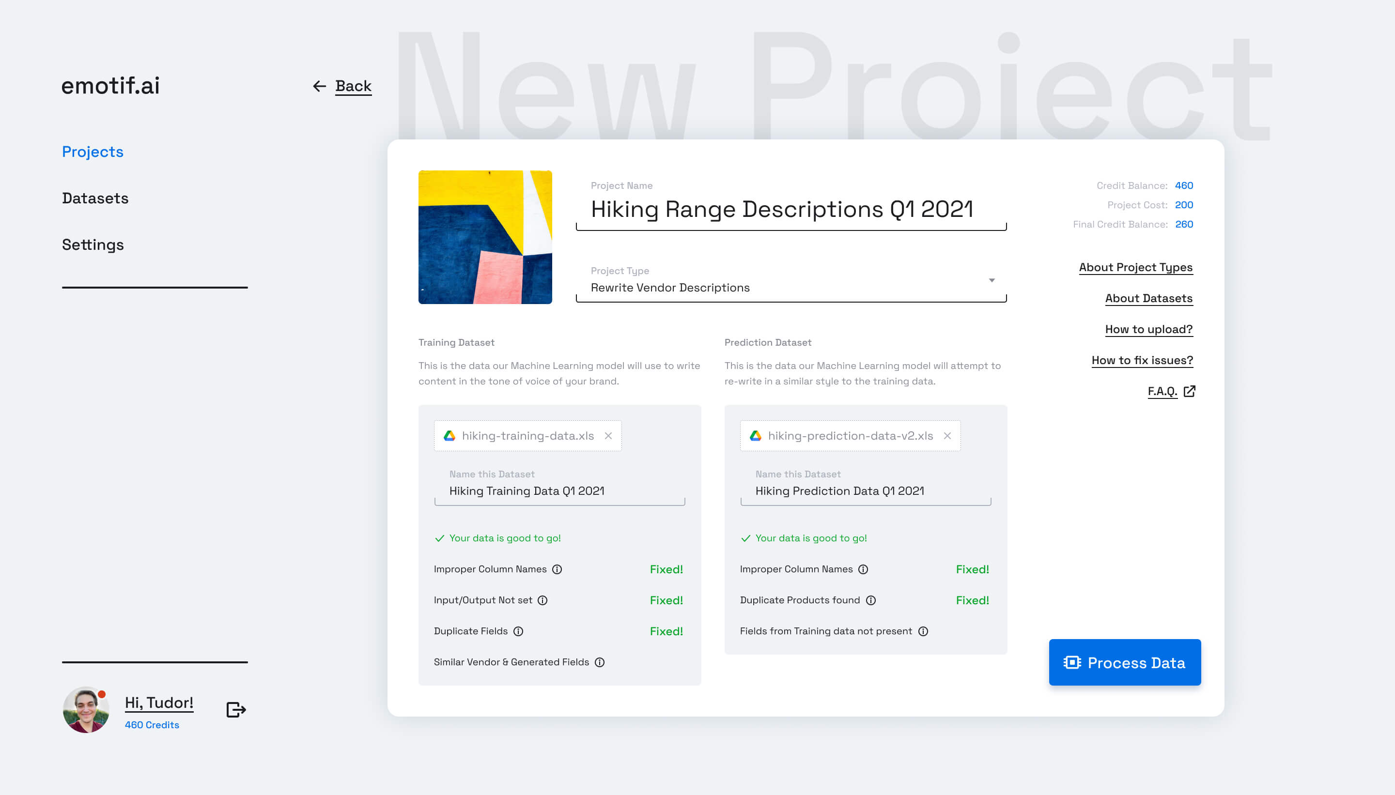Go to Settings in the sidebar
Viewport: 1395px width, 795px height.
tap(93, 245)
